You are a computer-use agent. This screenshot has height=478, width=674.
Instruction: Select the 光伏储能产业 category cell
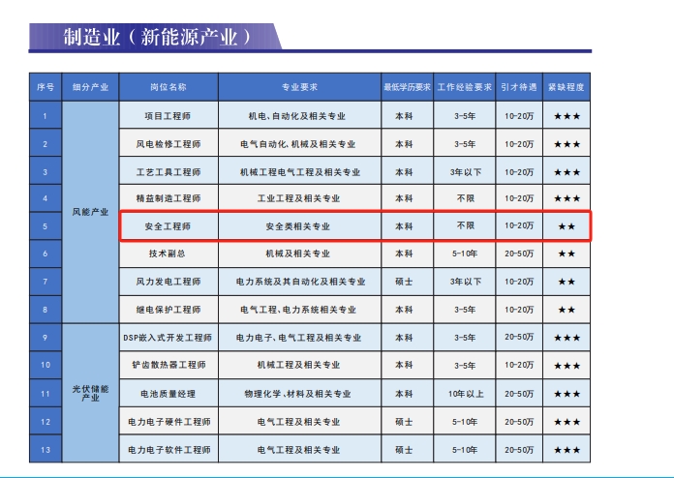coord(90,393)
